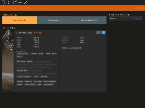Select the Concourse tag
Image resolution: width=145 pixels, height=108 pixels.
(28, 81)
